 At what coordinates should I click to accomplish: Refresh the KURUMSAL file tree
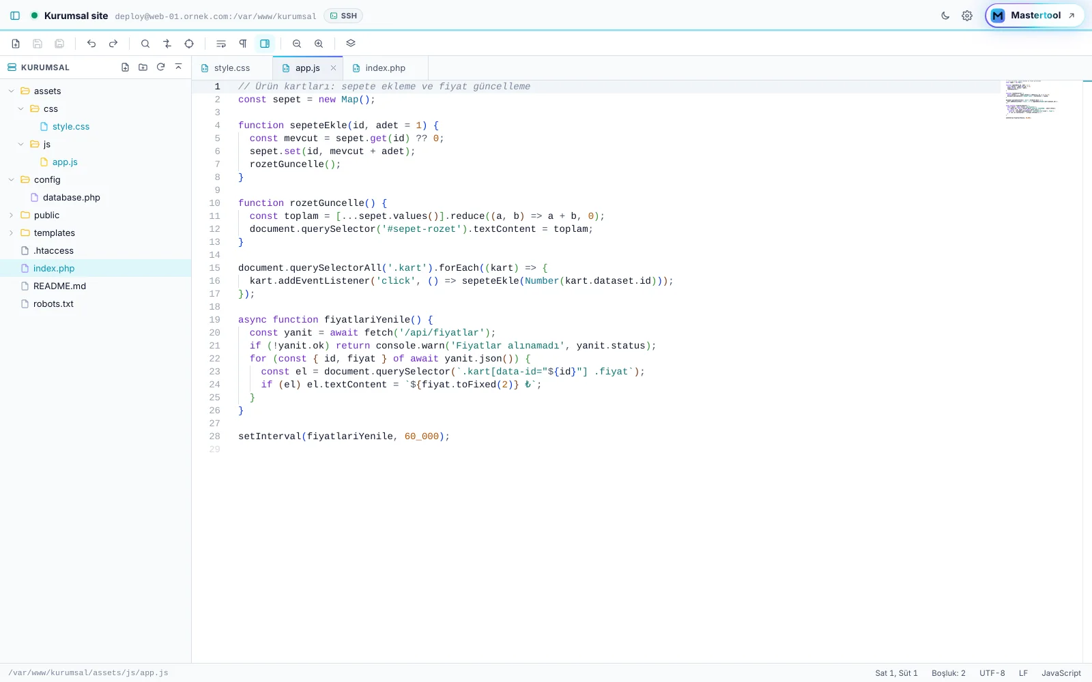pyautogui.click(x=161, y=68)
